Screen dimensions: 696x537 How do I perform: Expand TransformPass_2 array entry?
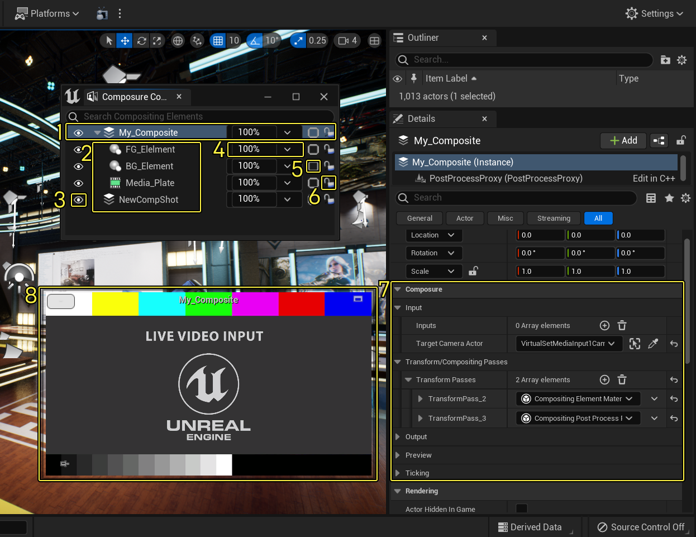tap(420, 399)
